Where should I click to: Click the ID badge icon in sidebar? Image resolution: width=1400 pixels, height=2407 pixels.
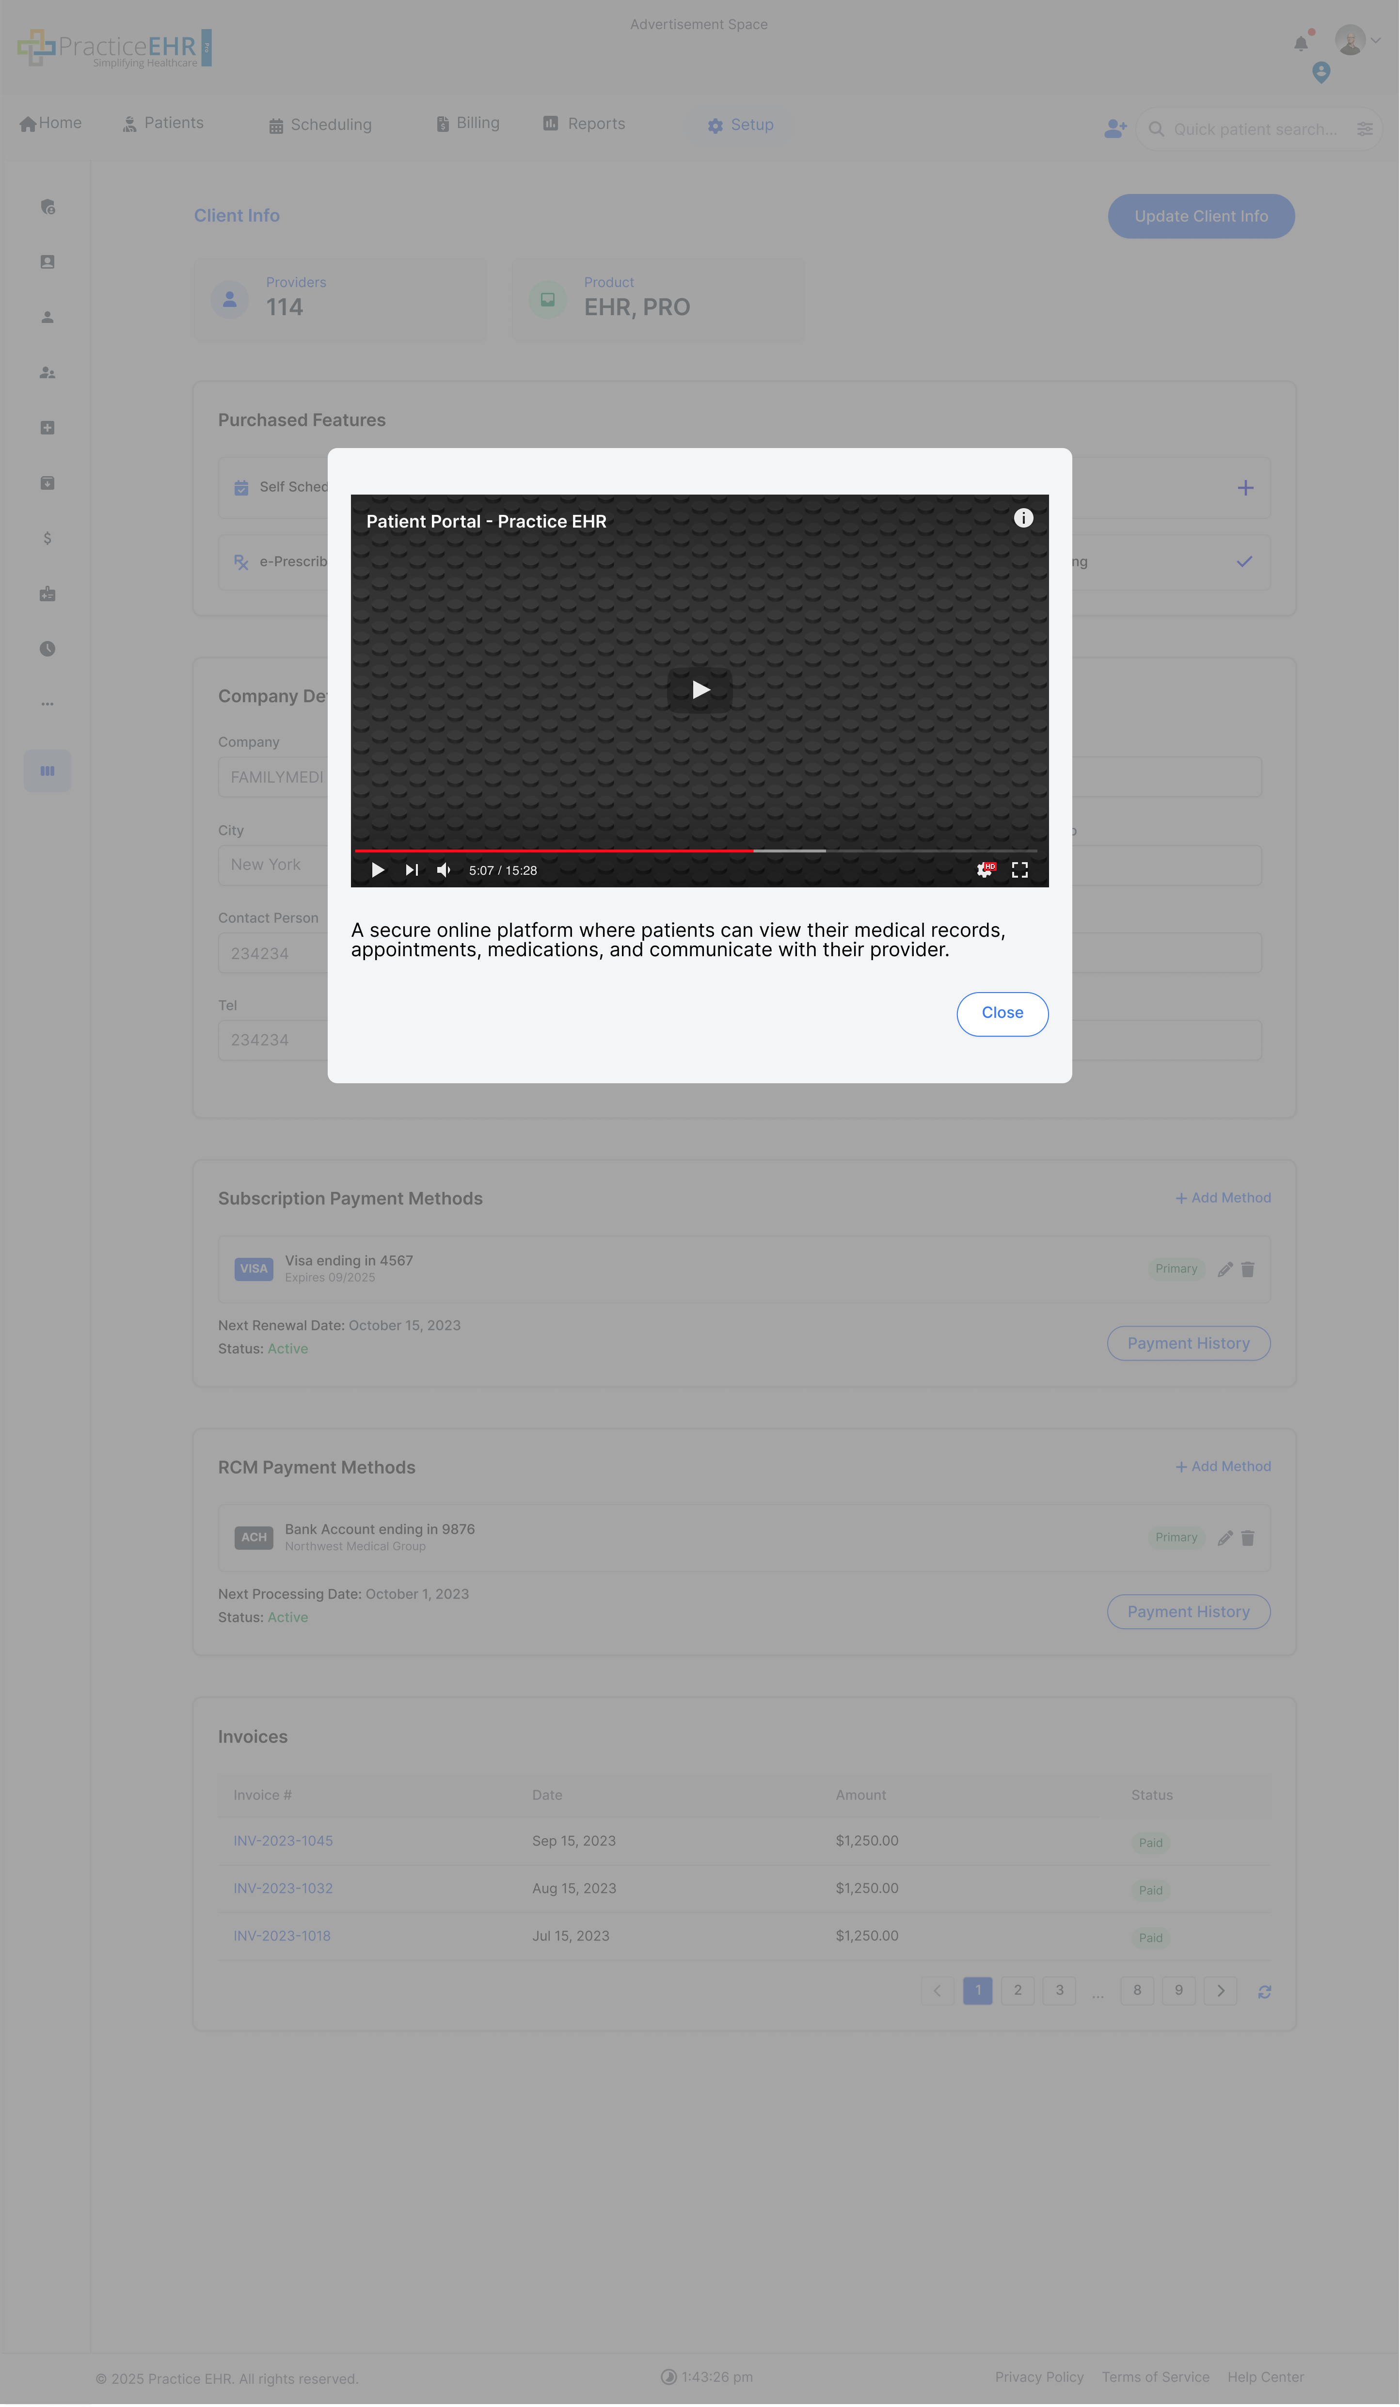[48, 593]
